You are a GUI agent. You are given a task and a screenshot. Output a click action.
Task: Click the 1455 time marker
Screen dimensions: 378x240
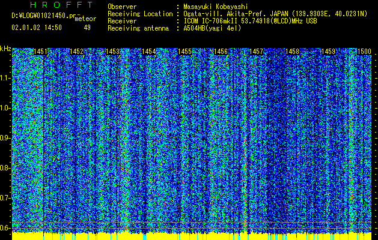[x=184, y=52]
